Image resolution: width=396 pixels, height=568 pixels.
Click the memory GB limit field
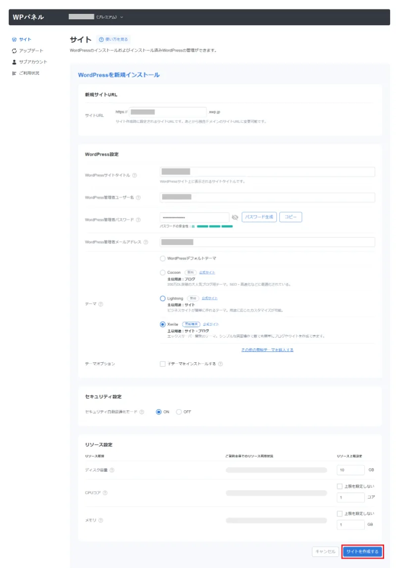pyautogui.click(x=350, y=525)
